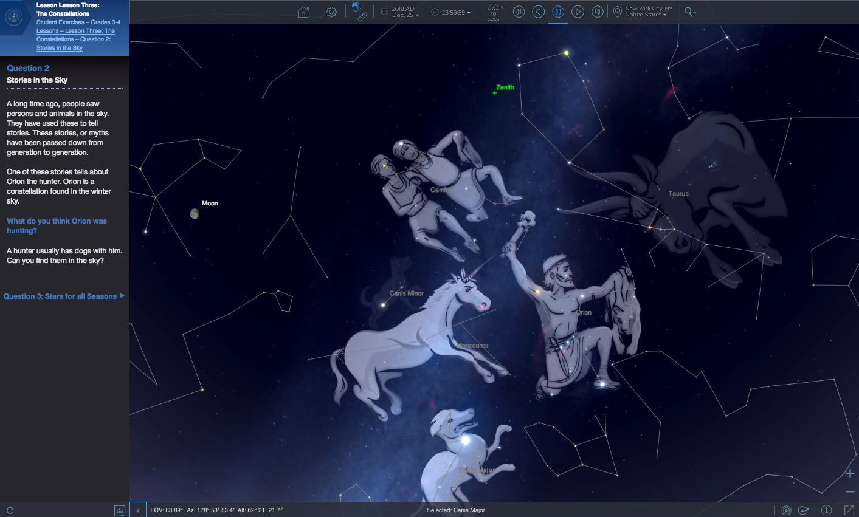
Task: Select the hand pan tool
Action: 356,7
